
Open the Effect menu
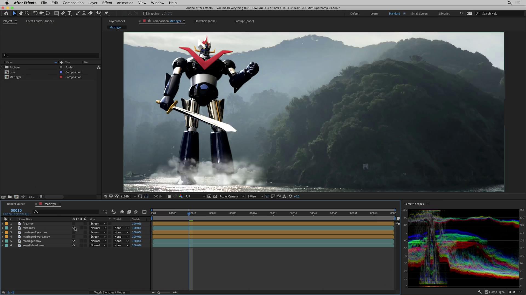tap(107, 3)
